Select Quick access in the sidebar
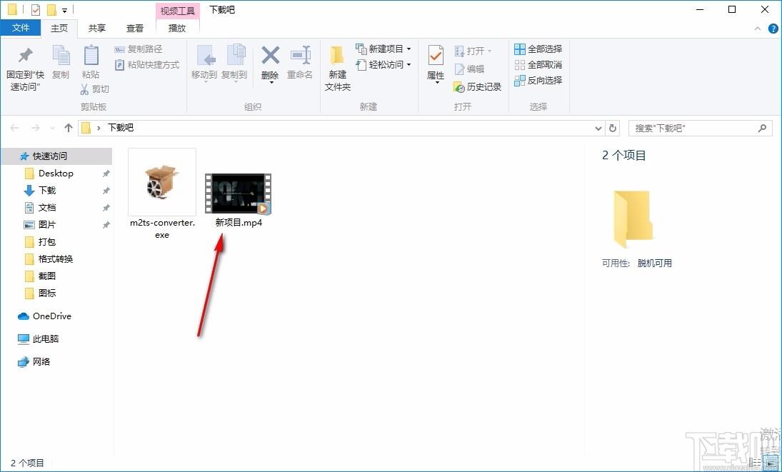This screenshot has width=782, height=472. pos(56,156)
